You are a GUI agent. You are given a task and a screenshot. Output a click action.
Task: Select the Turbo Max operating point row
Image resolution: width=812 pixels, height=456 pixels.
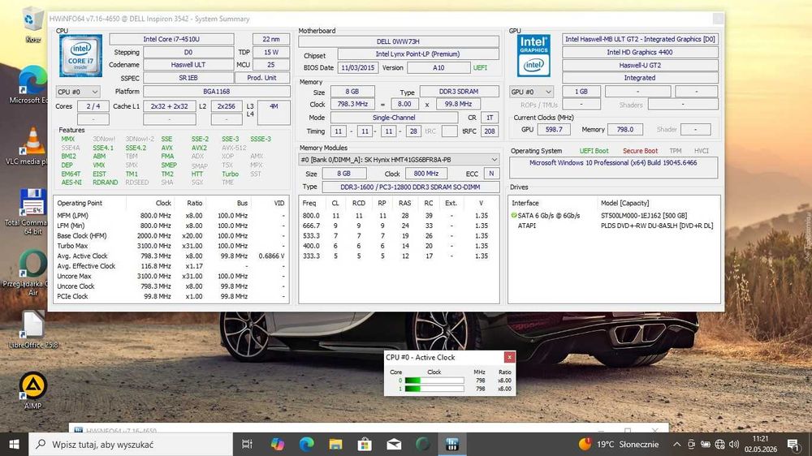tap(171, 246)
